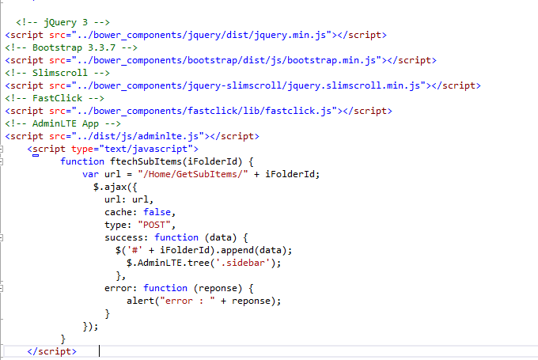Click the iFolderId parameter in function signature
The image size is (538, 360).
(212, 161)
